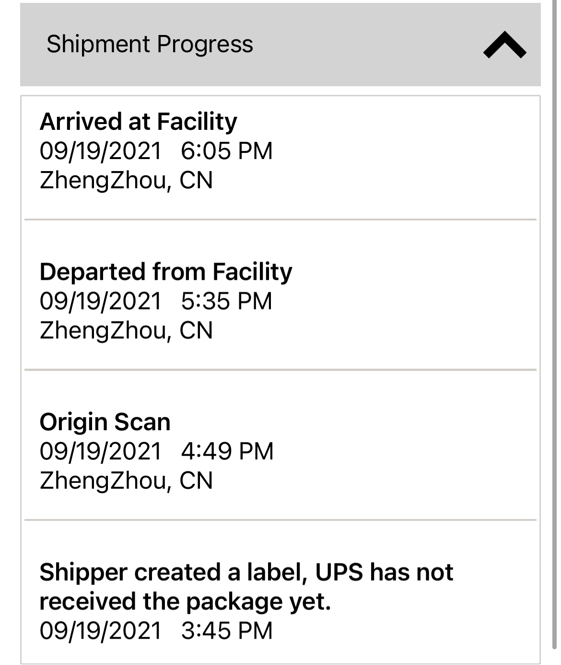Collapse Shipment Progress with the chevron arrow
Screen dimensions: 561x665
(504, 45)
